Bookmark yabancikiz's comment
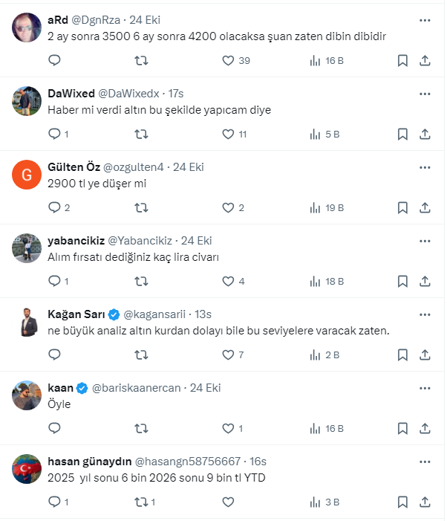 coord(402,282)
